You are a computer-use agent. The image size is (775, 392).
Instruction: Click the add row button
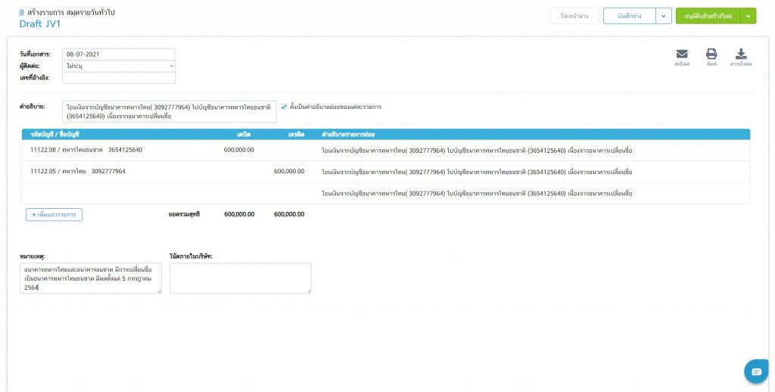click(x=54, y=215)
